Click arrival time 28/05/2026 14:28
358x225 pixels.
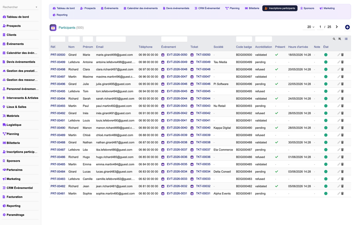[300, 128]
